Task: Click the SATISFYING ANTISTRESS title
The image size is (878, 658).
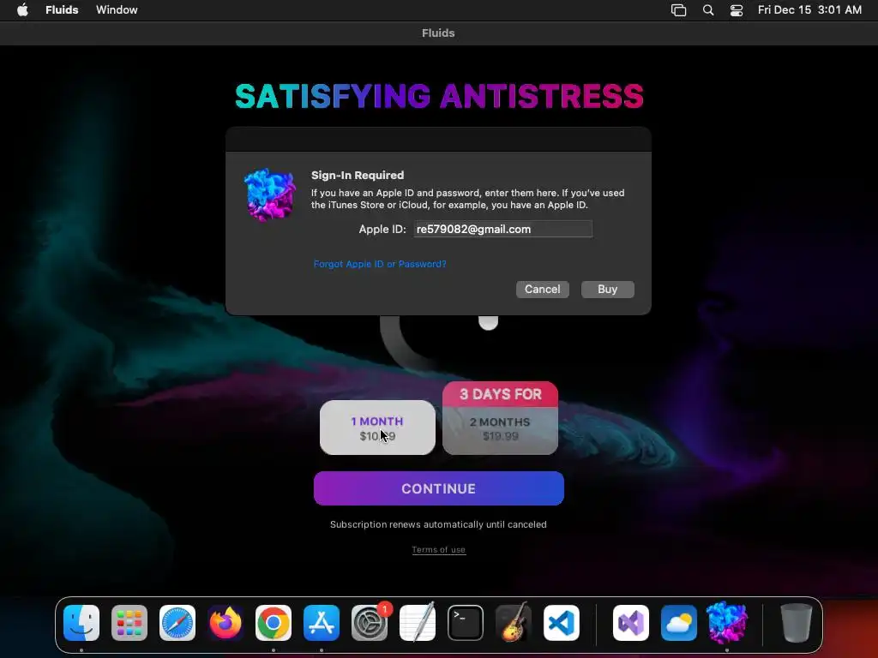Action: [439, 96]
